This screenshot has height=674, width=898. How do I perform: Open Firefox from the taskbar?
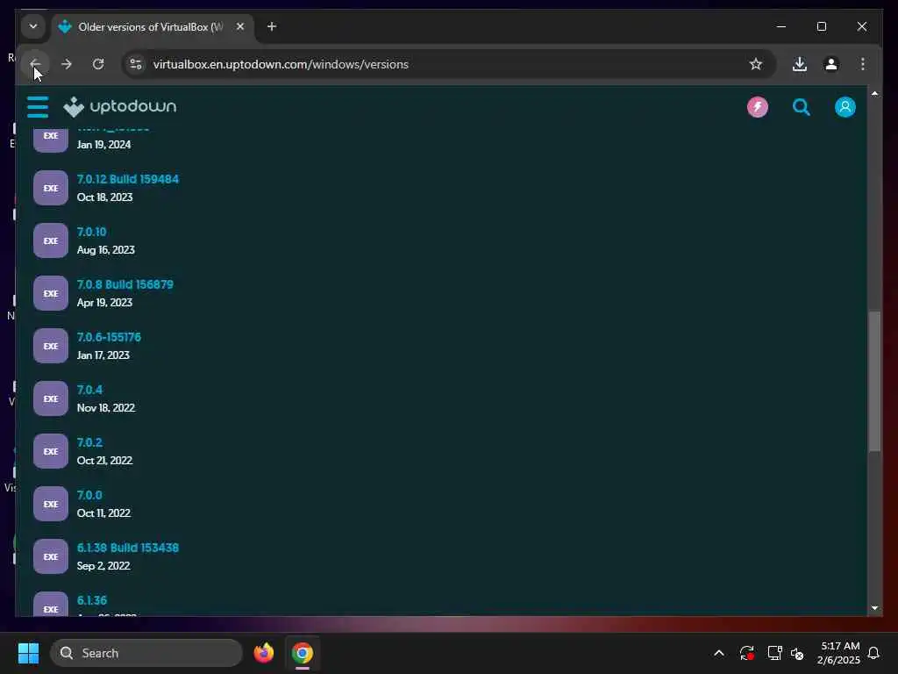click(263, 653)
